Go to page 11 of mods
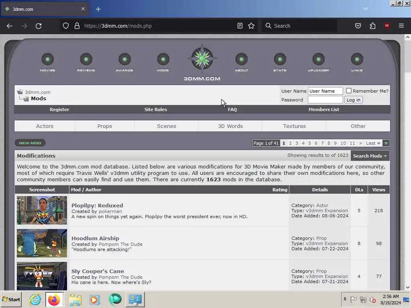The height and width of the screenshot is (308, 411). 352,143
